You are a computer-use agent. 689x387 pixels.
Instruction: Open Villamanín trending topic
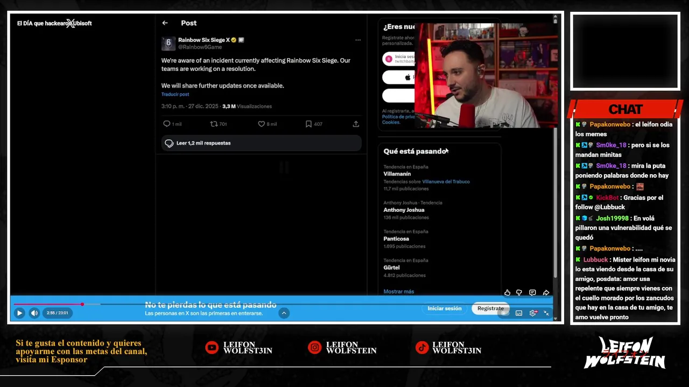pyautogui.click(x=397, y=174)
